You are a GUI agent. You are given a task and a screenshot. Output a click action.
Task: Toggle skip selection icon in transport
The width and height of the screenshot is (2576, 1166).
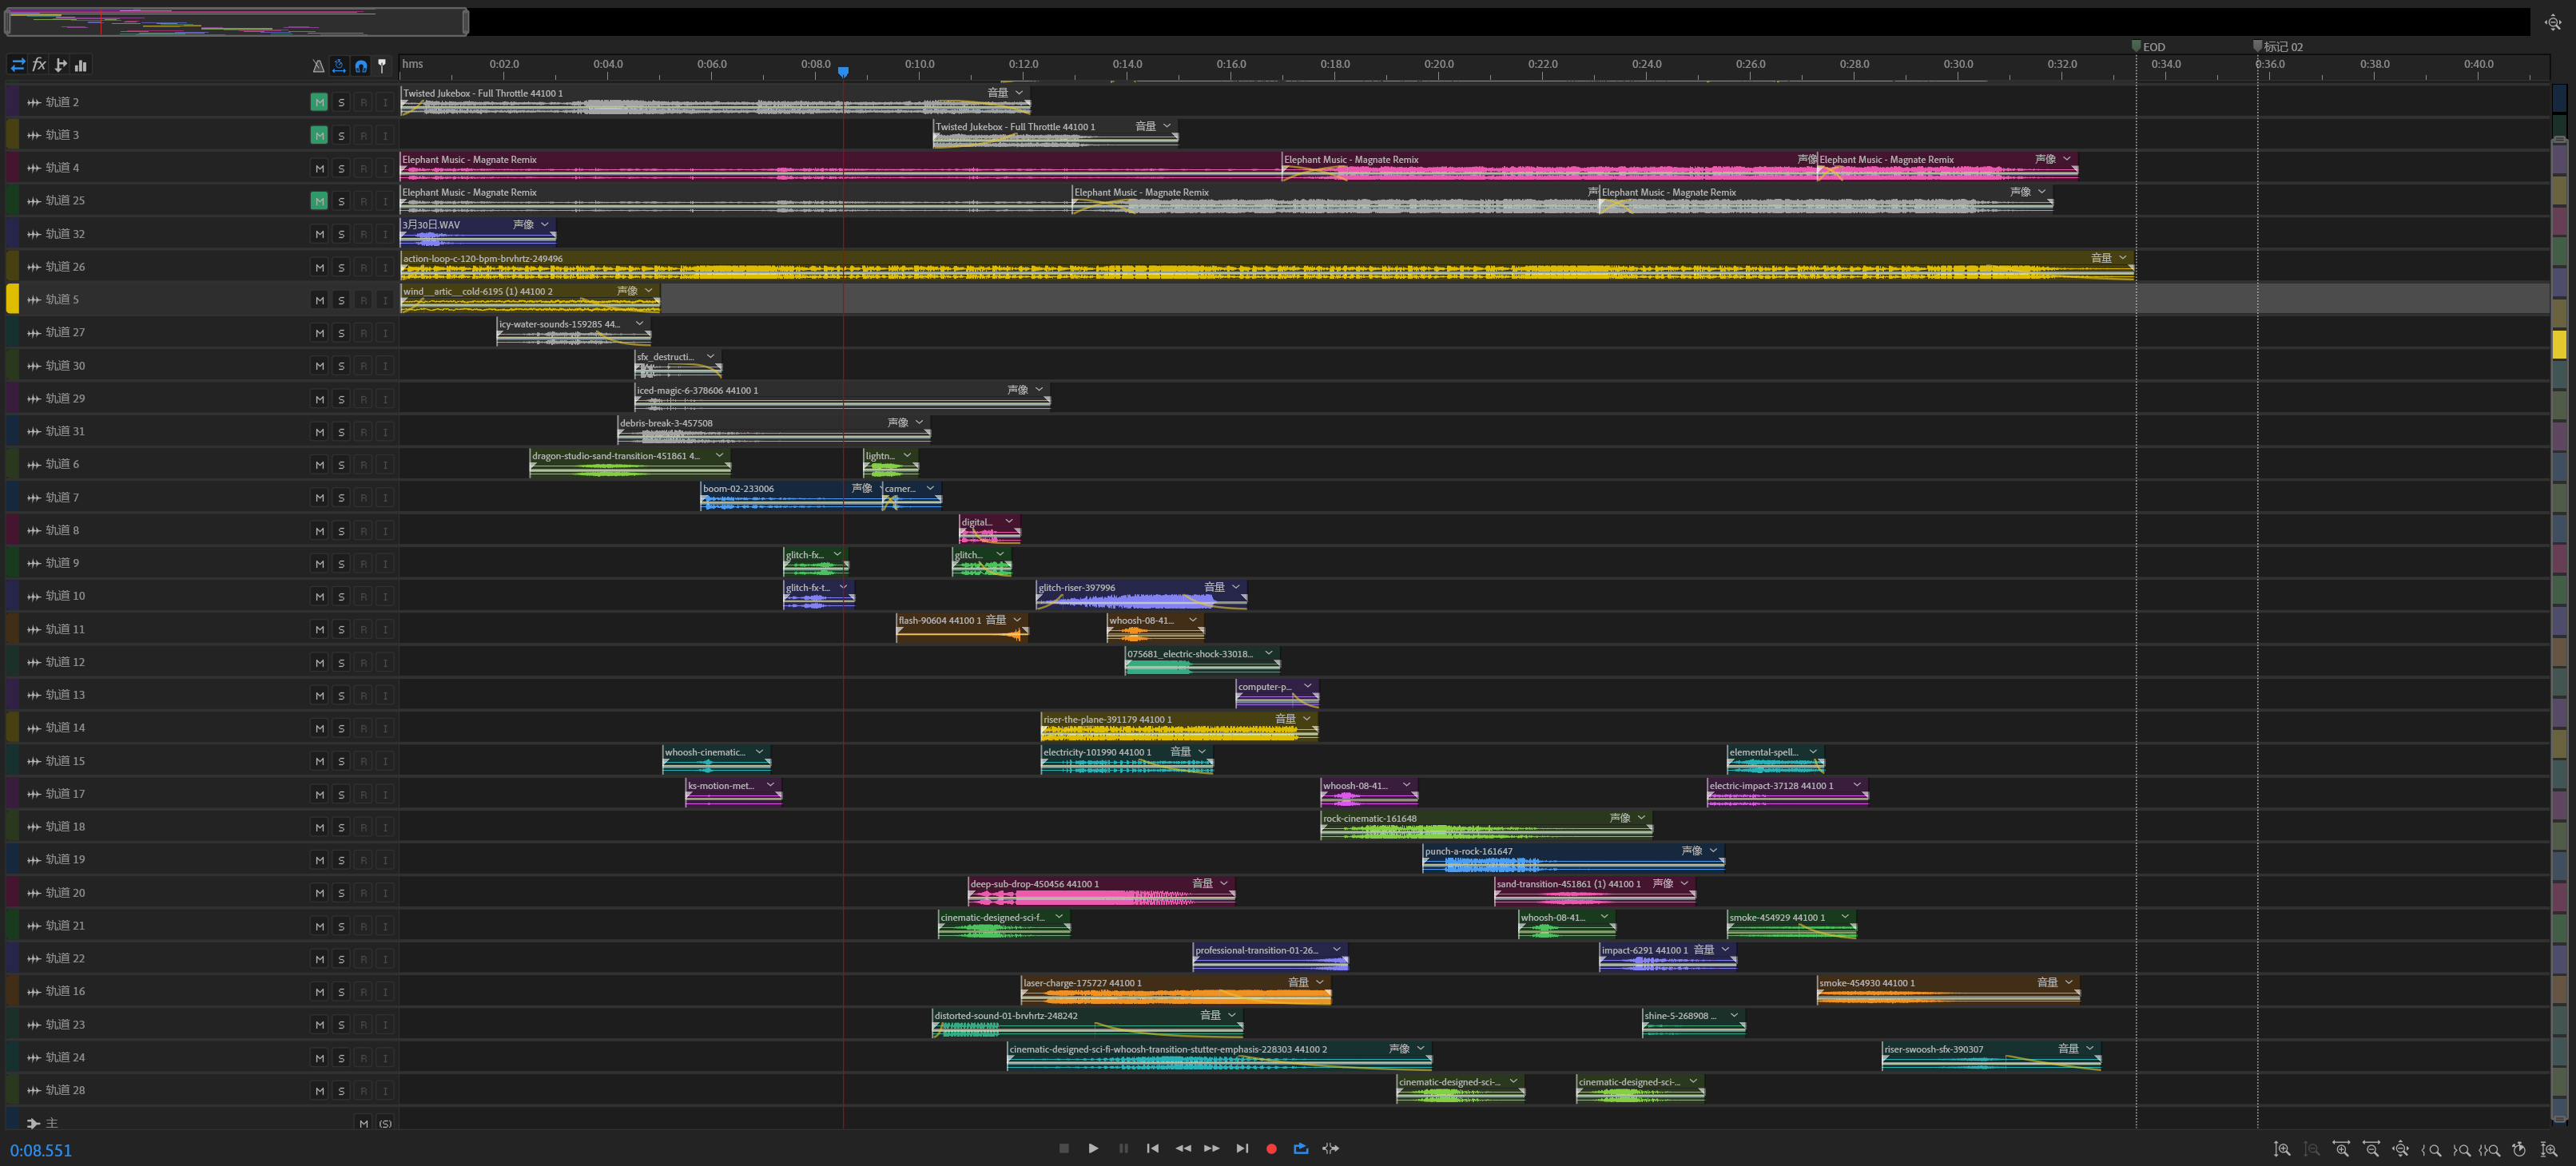1330,1148
